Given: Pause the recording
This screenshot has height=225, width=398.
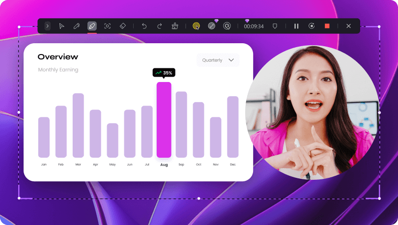Looking at the screenshot, I should pos(296,26).
